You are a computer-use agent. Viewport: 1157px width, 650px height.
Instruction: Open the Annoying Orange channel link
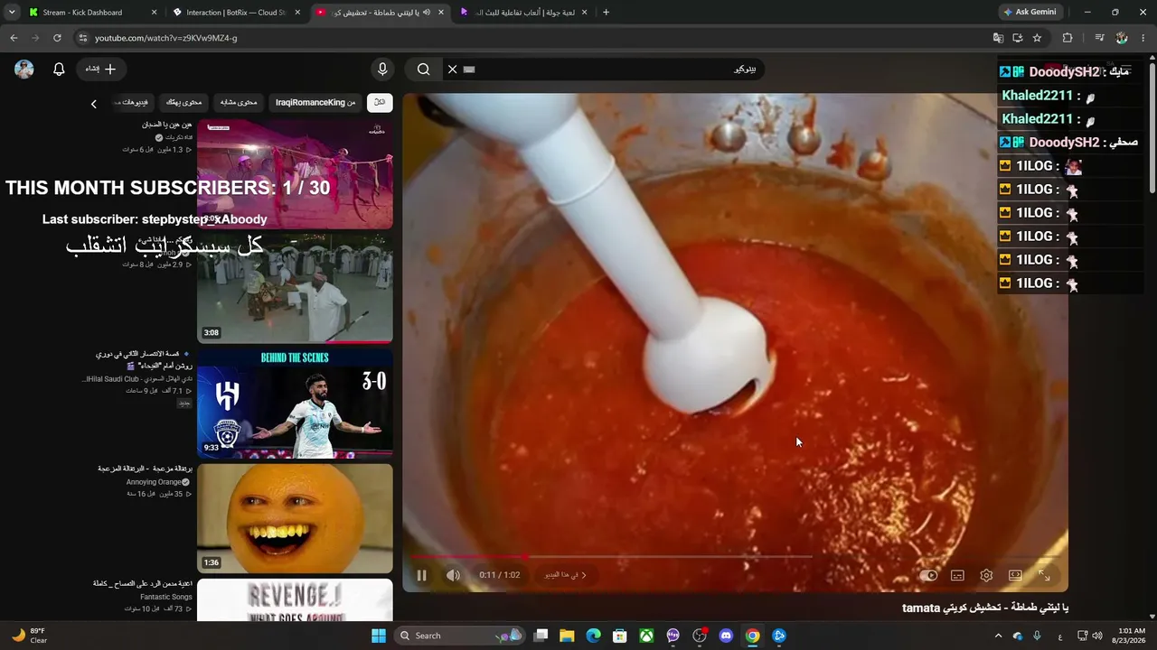tap(154, 482)
